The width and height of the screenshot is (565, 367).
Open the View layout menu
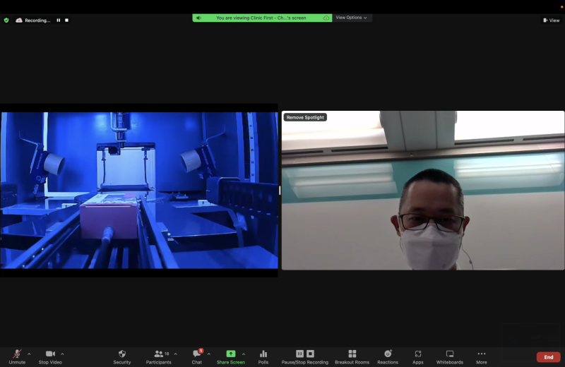tap(552, 20)
